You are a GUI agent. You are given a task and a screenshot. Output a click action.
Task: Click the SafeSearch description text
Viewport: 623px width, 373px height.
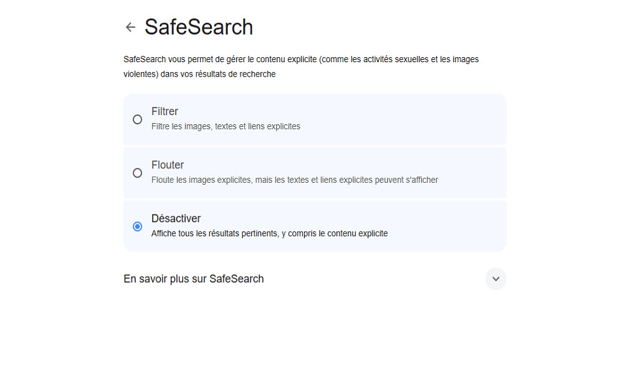click(301, 66)
